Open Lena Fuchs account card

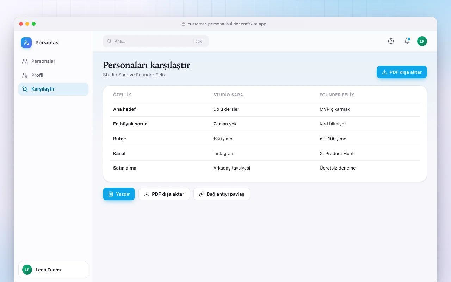pyautogui.click(x=53, y=270)
